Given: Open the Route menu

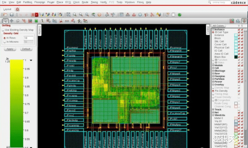Looking at the screenshot, I should coord(85,2).
